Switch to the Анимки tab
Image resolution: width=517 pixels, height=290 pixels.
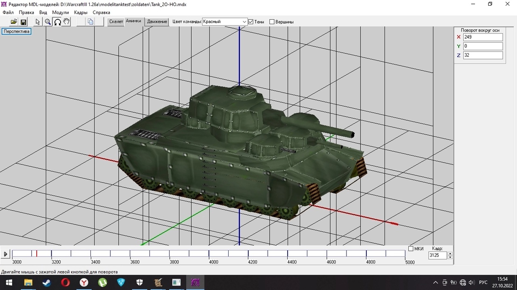pyautogui.click(x=133, y=21)
